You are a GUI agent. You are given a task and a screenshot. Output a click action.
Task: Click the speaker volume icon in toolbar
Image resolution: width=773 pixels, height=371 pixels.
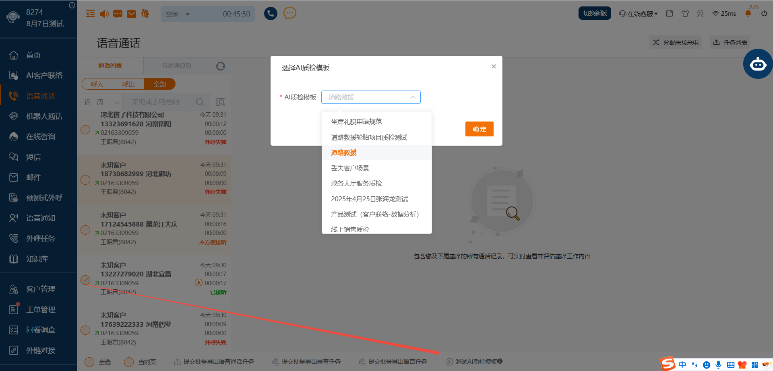[104, 14]
